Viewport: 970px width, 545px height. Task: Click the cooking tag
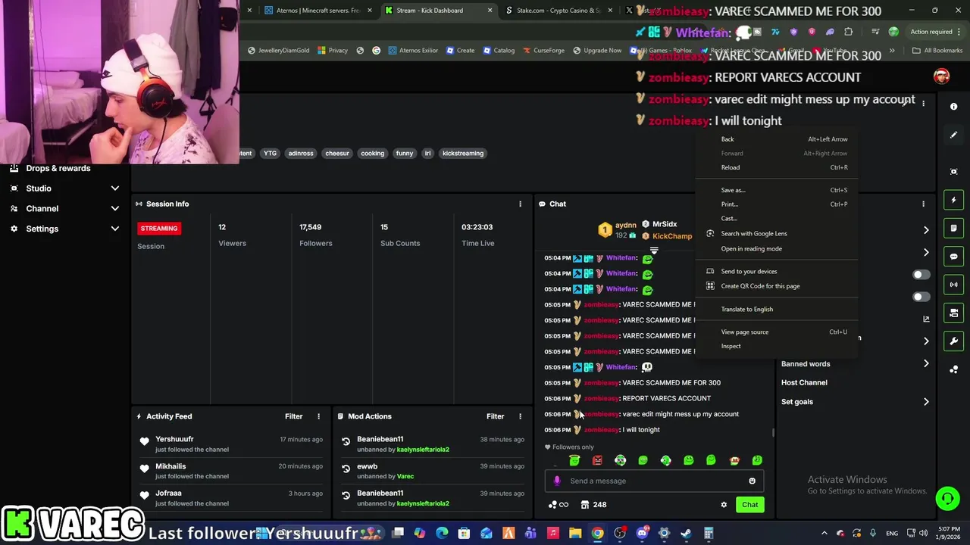tap(372, 153)
